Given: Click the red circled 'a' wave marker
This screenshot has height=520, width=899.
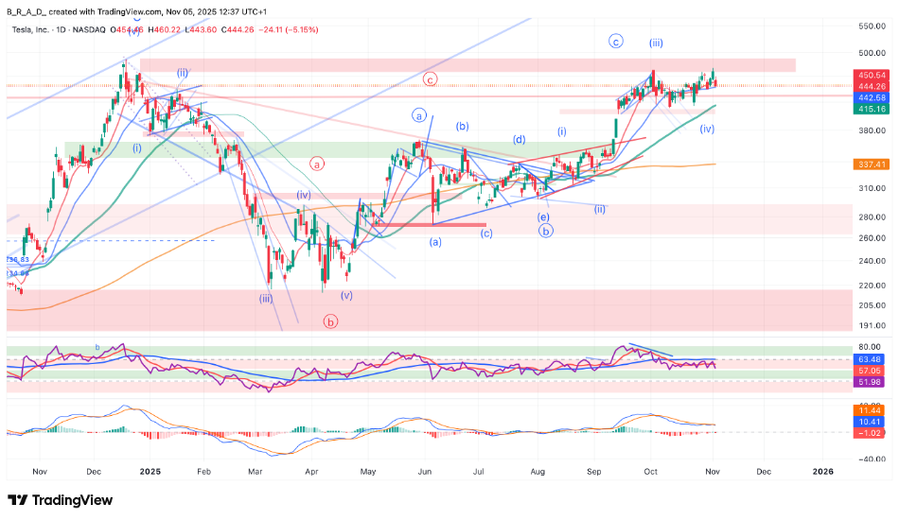Looking at the screenshot, I should click(x=317, y=163).
